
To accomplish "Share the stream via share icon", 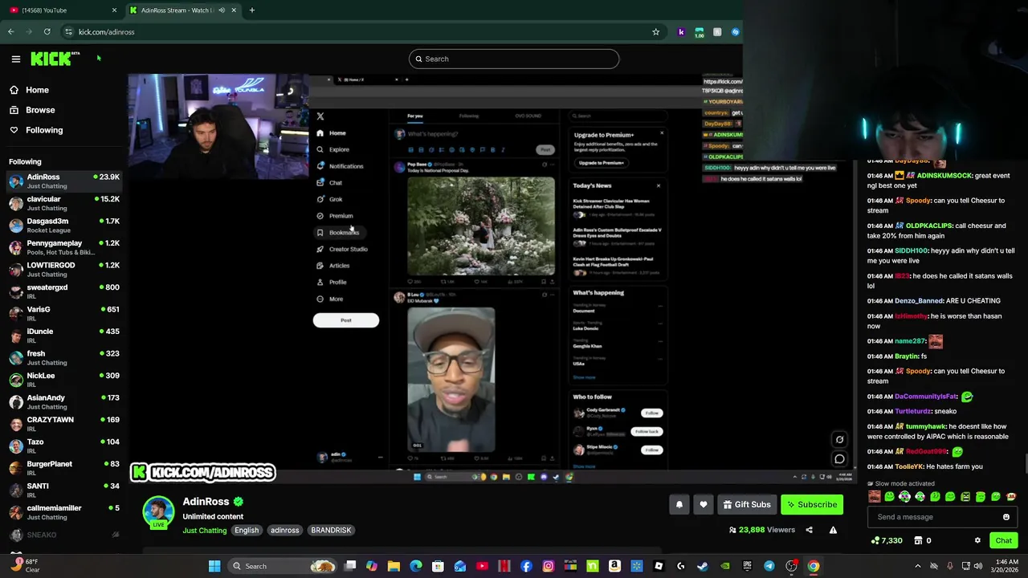I will tap(809, 530).
